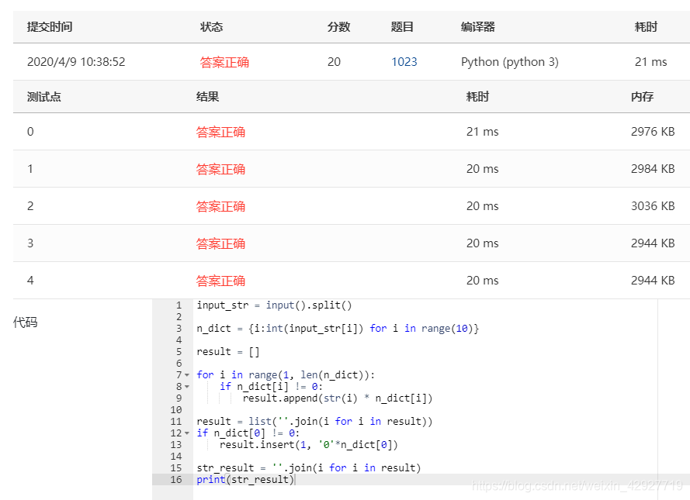Click test point 0 row number

click(30, 132)
